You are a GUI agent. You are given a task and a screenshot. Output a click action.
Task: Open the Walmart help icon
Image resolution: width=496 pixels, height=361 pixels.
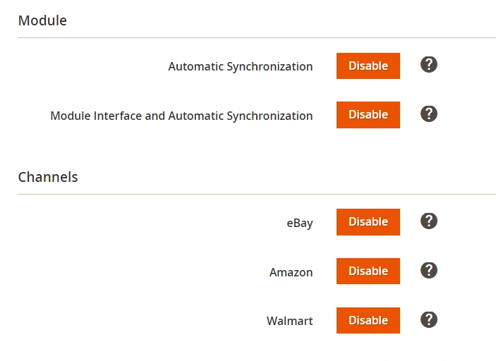tap(428, 320)
